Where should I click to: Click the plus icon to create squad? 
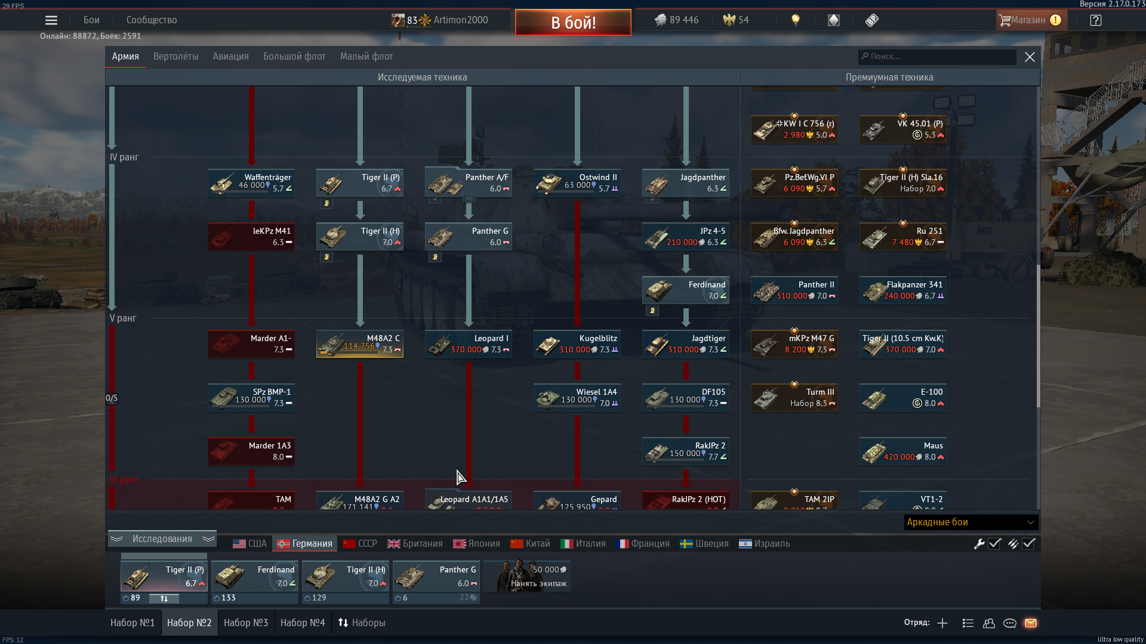tap(942, 623)
